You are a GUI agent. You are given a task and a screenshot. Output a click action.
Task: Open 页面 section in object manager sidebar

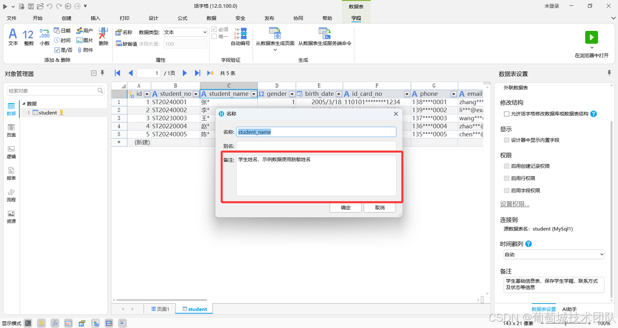pyautogui.click(x=11, y=131)
